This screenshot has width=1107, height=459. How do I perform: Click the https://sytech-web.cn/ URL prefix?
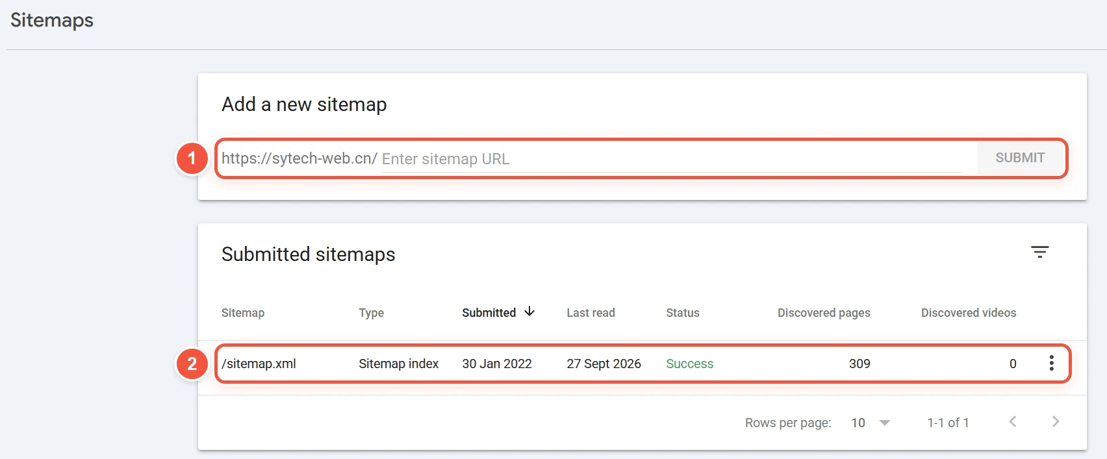click(299, 158)
